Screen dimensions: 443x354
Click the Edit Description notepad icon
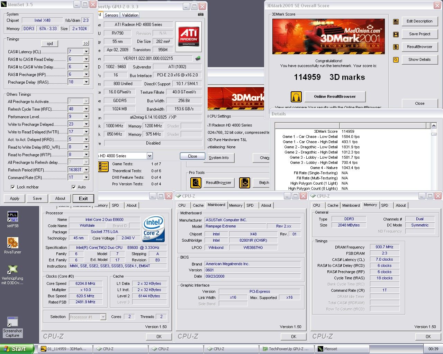point(396,21)
